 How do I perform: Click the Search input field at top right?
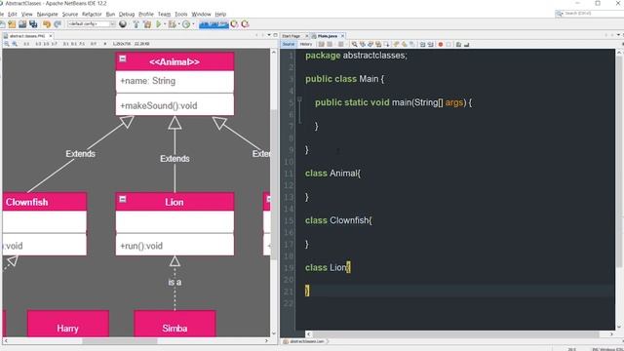pos(593,14)
